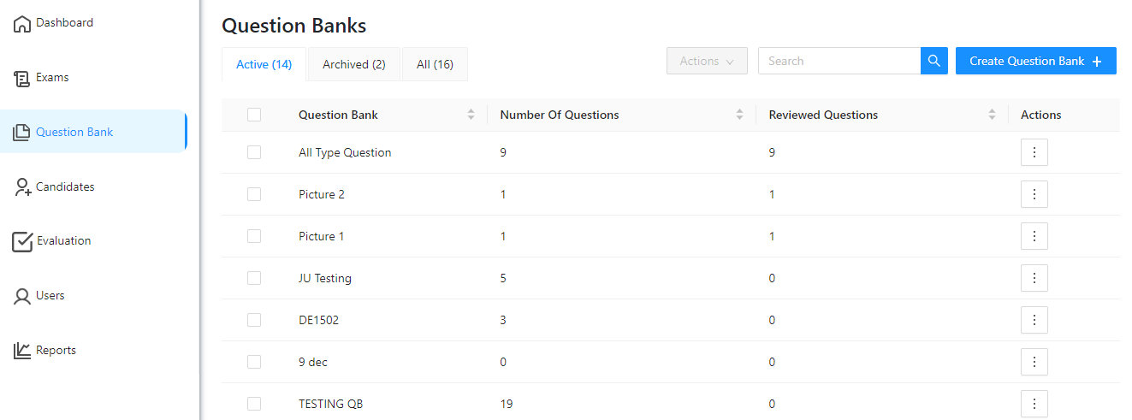Image resolution: width=1132 pixels, height=420 pixels.
Task: Click the Users person icon
Action: (x=22, y=296)
